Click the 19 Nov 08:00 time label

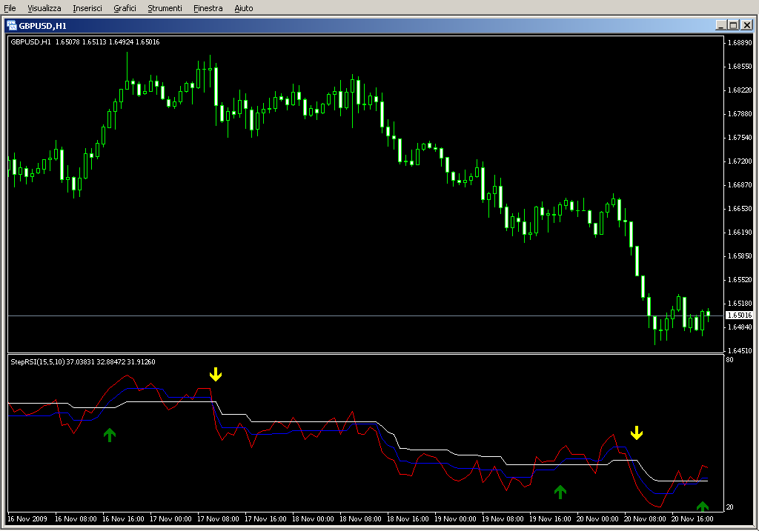click(503, 519)
